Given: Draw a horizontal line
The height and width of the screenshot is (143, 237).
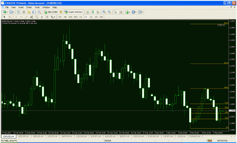Looking at the screenshot, I should point(21,17).
